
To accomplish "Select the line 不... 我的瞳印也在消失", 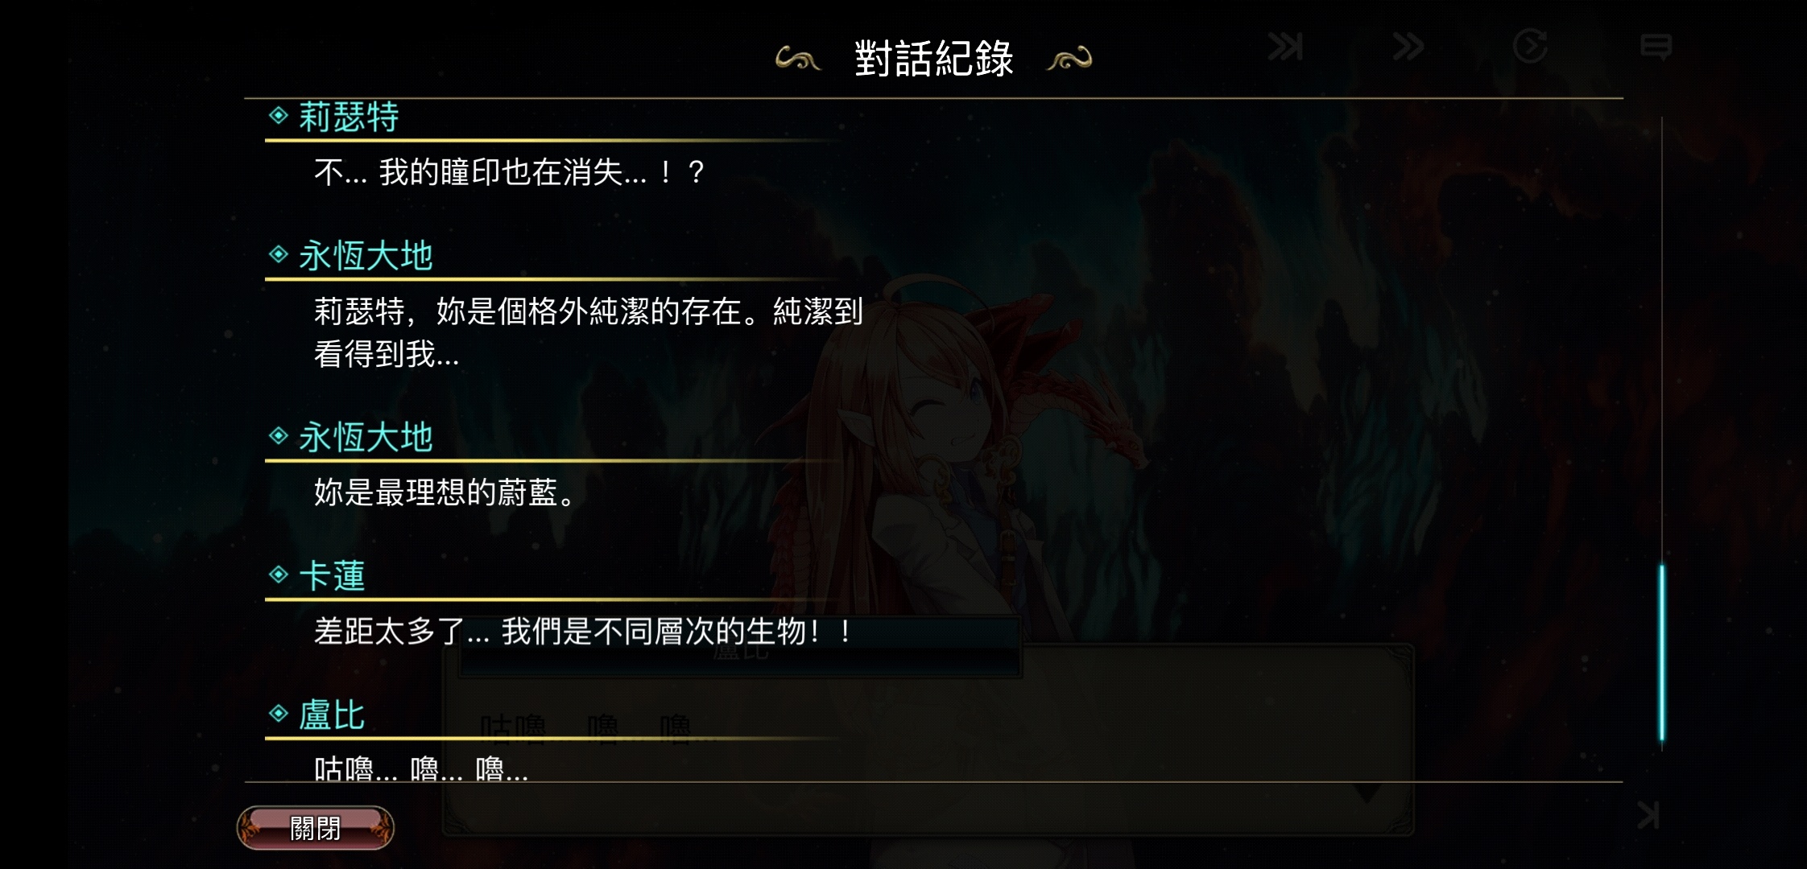I will pos(510,172).
